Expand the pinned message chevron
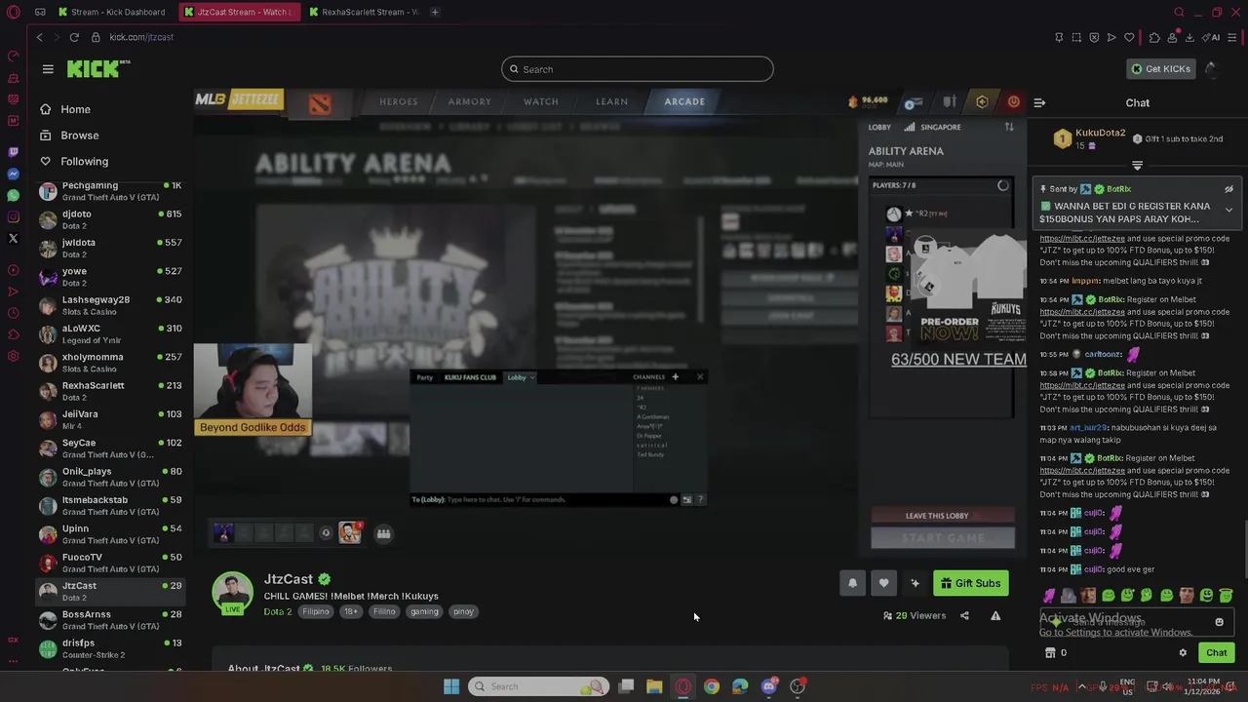 [1228, 210]
